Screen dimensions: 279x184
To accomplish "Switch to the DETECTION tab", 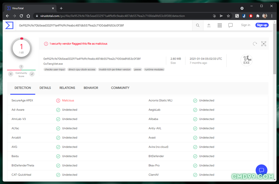I will click(23, 88).
